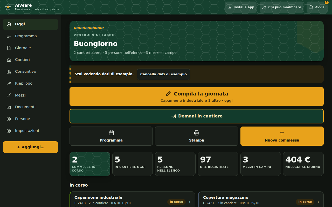Click the arrow icon in Domani in cantiere
Screen dimensions: 332x207
click(174, 116)
